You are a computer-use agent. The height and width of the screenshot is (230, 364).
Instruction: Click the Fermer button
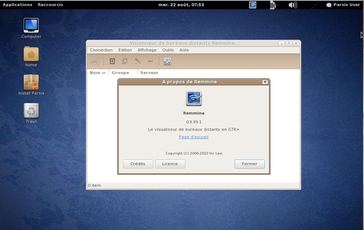coord(250,164)
